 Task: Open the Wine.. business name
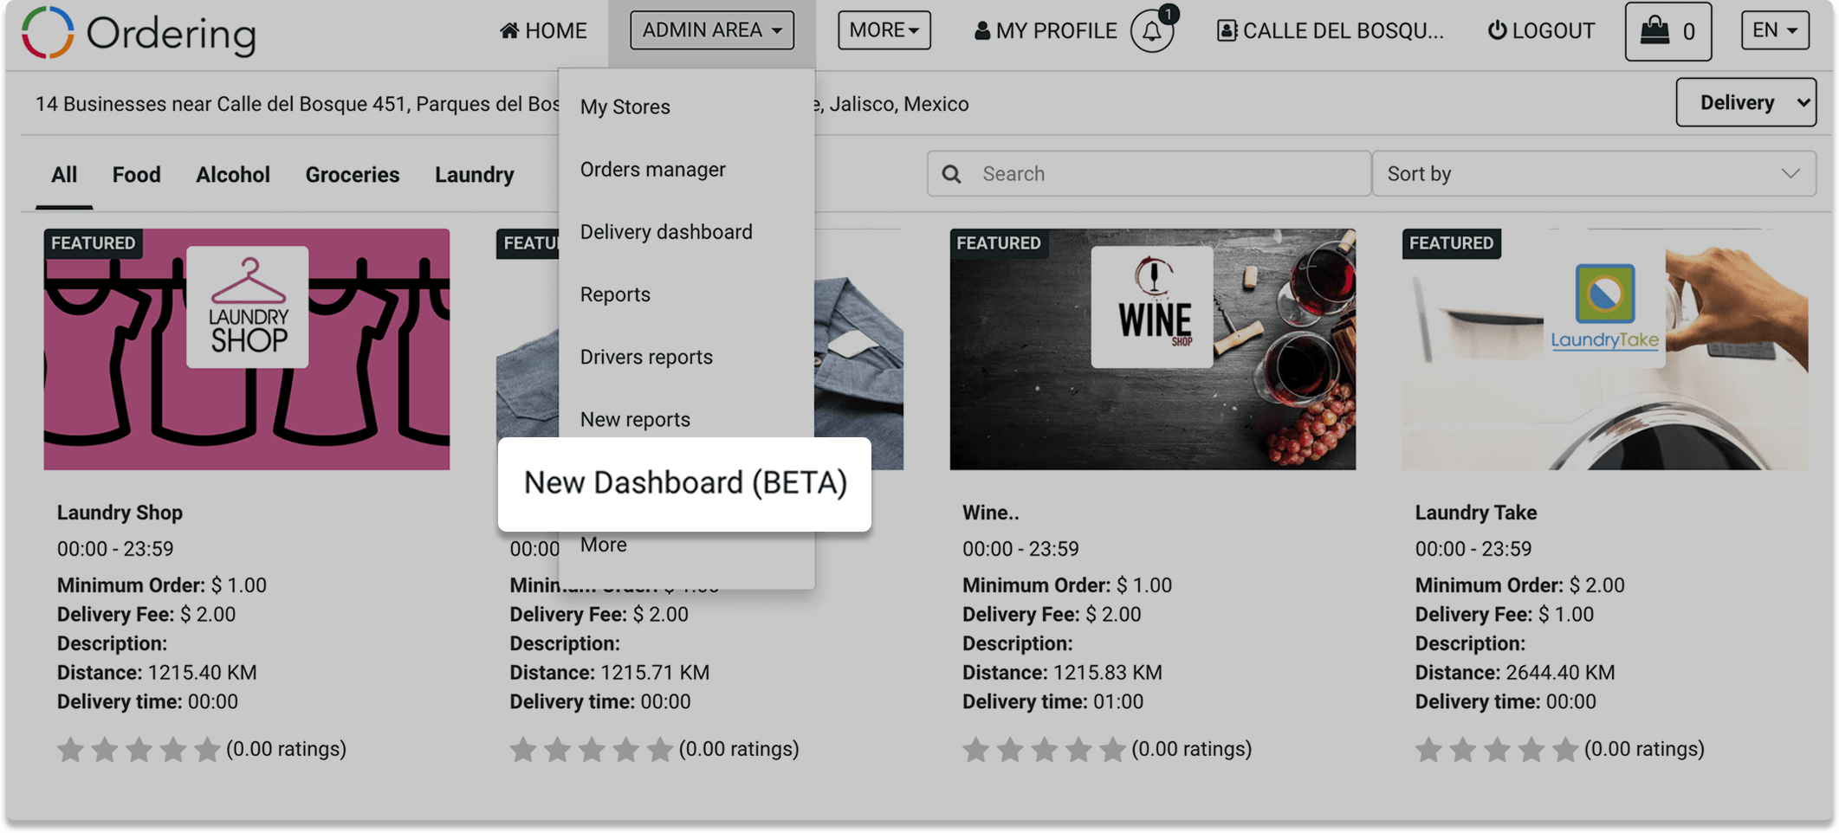pyautogui.click(x=991, y=513)
